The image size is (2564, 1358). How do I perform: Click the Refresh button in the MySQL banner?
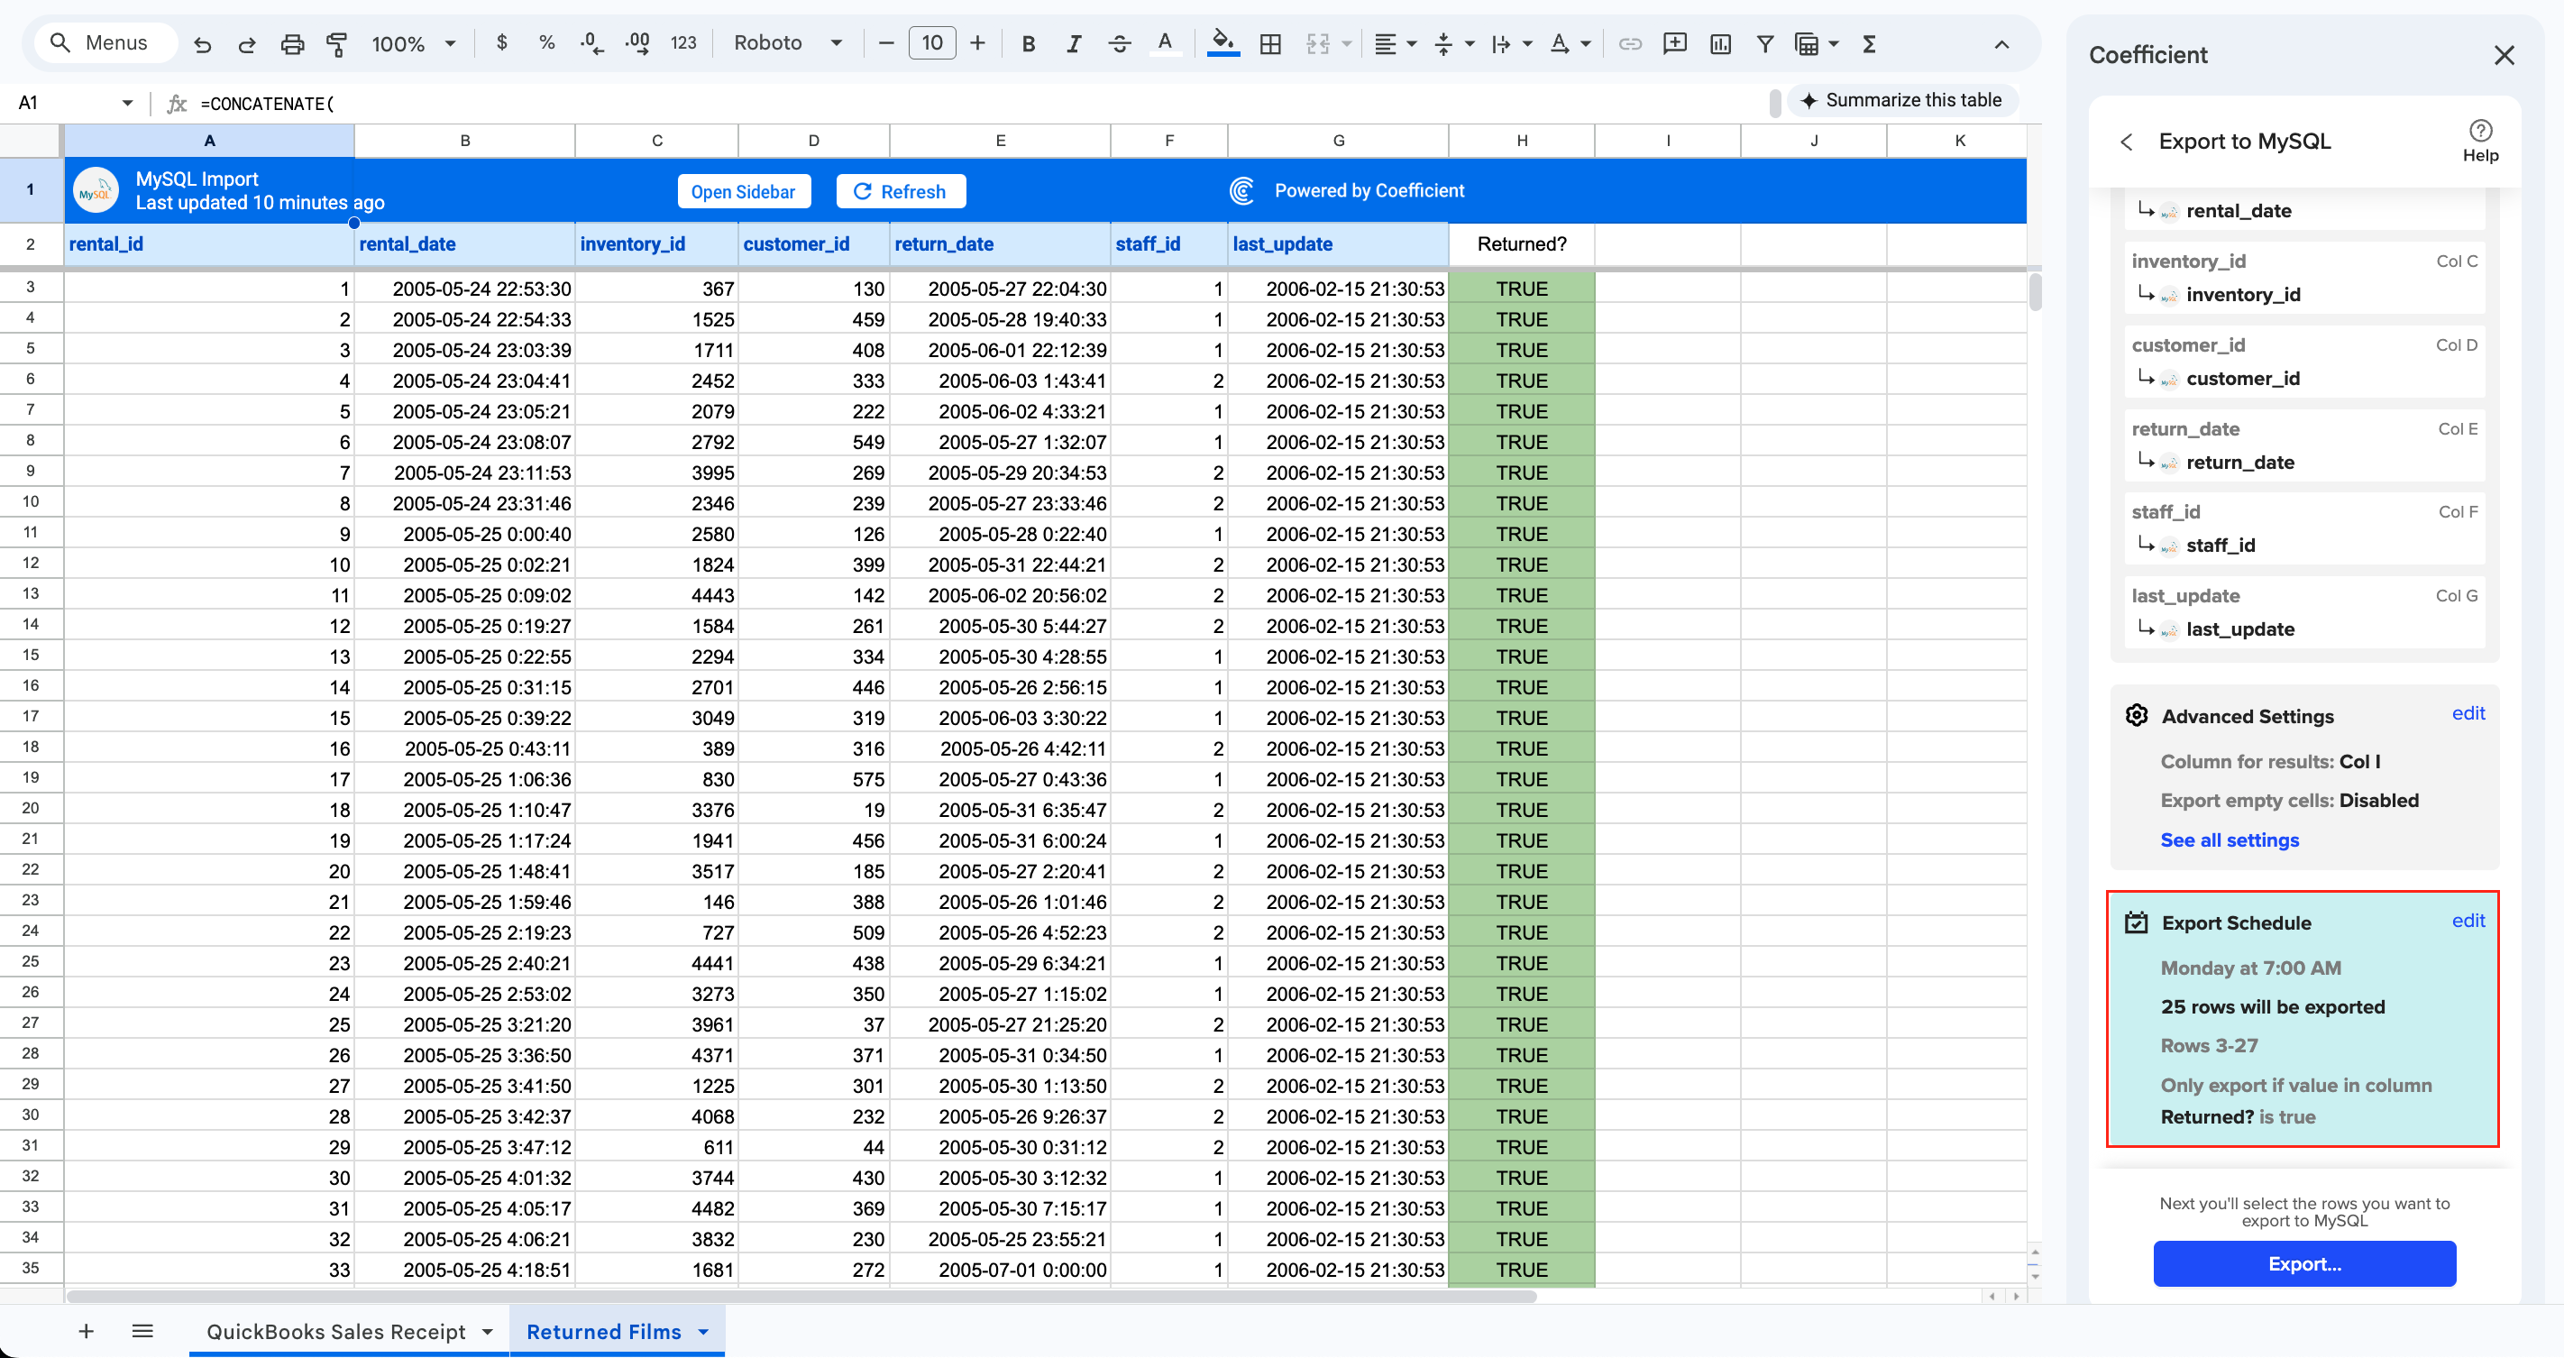[900, 190]
